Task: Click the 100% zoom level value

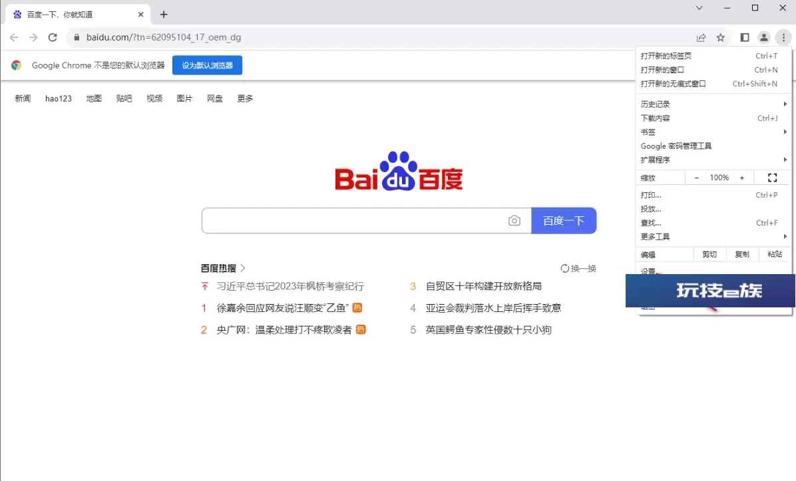Action: (x=719, y=178)
